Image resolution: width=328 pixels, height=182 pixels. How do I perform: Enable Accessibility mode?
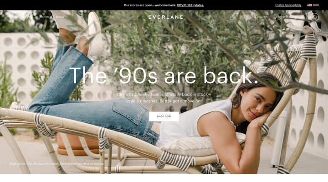[288, 5]
